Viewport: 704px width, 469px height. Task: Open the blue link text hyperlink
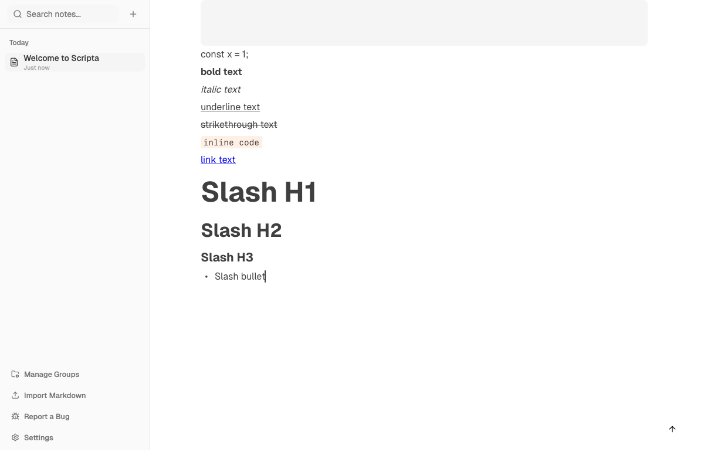click(218, 159)
